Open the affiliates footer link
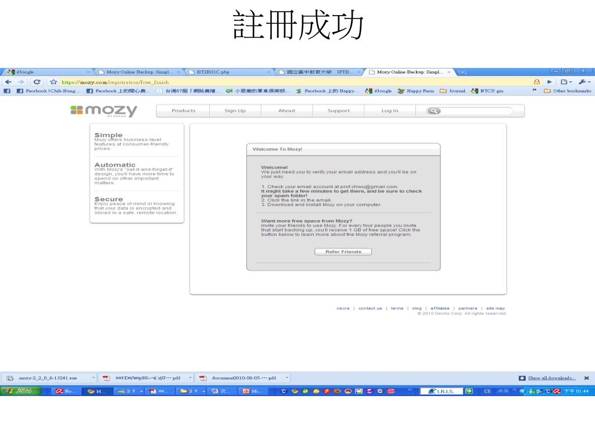Image resolution: width=595 pixels, height=446 pixels. [439, 308]
